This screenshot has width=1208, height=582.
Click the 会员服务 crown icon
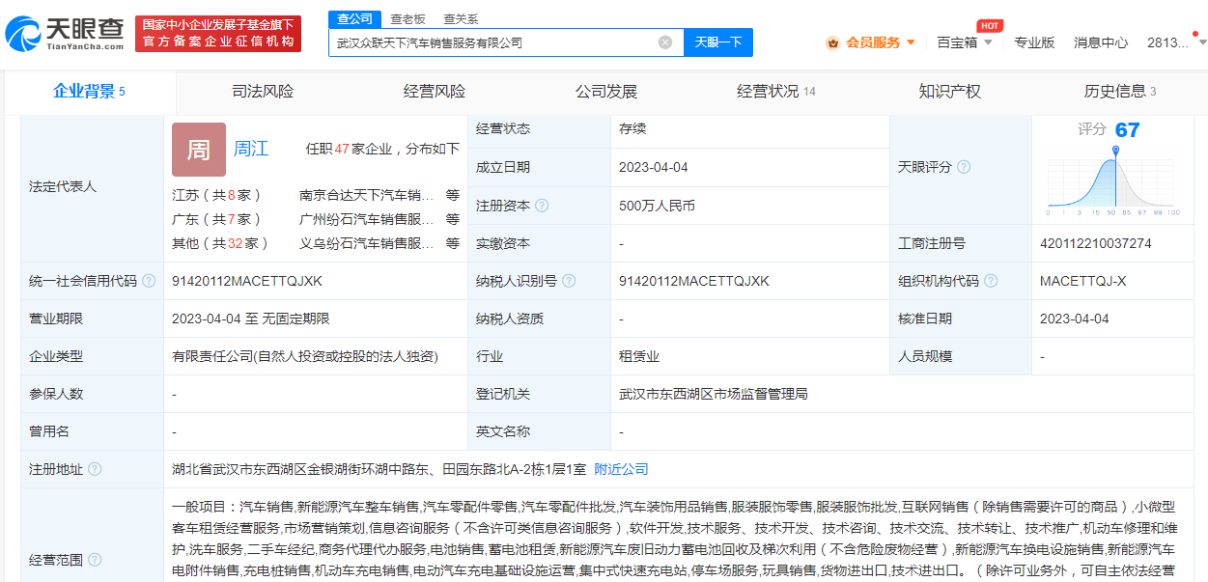(833, 42)
